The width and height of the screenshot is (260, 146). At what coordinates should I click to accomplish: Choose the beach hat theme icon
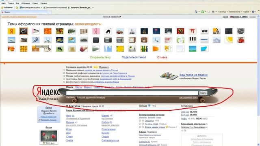coord(72,40)
